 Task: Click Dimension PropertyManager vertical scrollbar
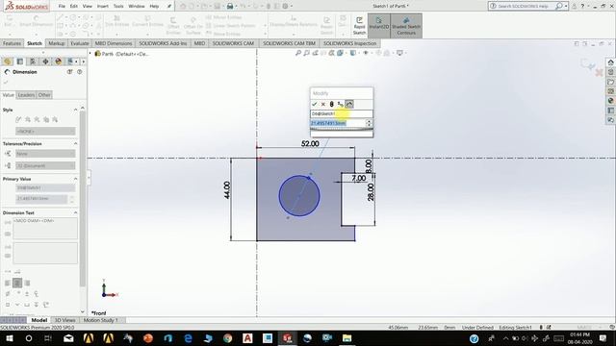click(83, 198)
